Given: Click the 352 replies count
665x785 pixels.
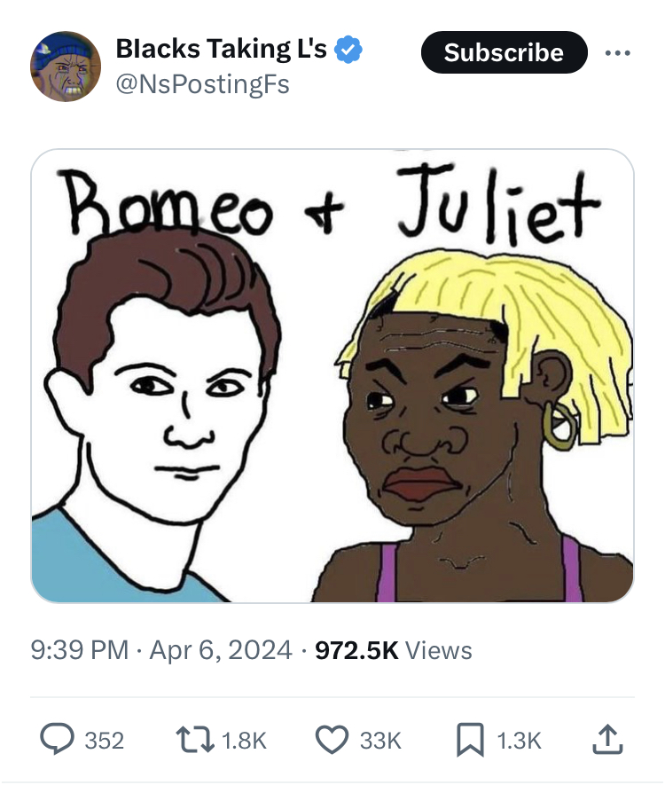Looking at the screenshot, I should point(104,741).
